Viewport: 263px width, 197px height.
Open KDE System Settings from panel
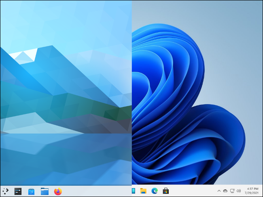[18, 191]
